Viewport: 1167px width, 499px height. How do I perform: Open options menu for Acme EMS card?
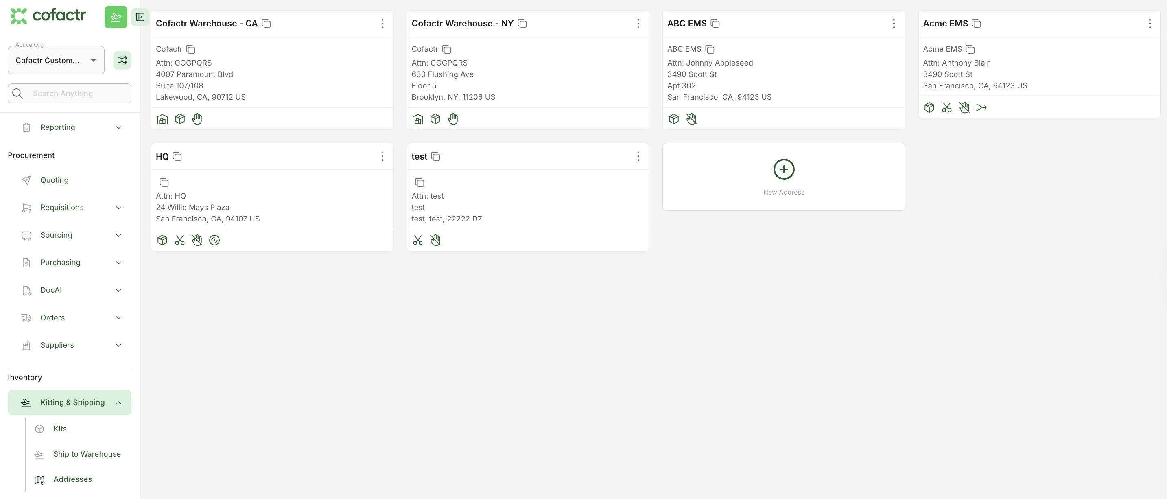(x=1150, y=24)
